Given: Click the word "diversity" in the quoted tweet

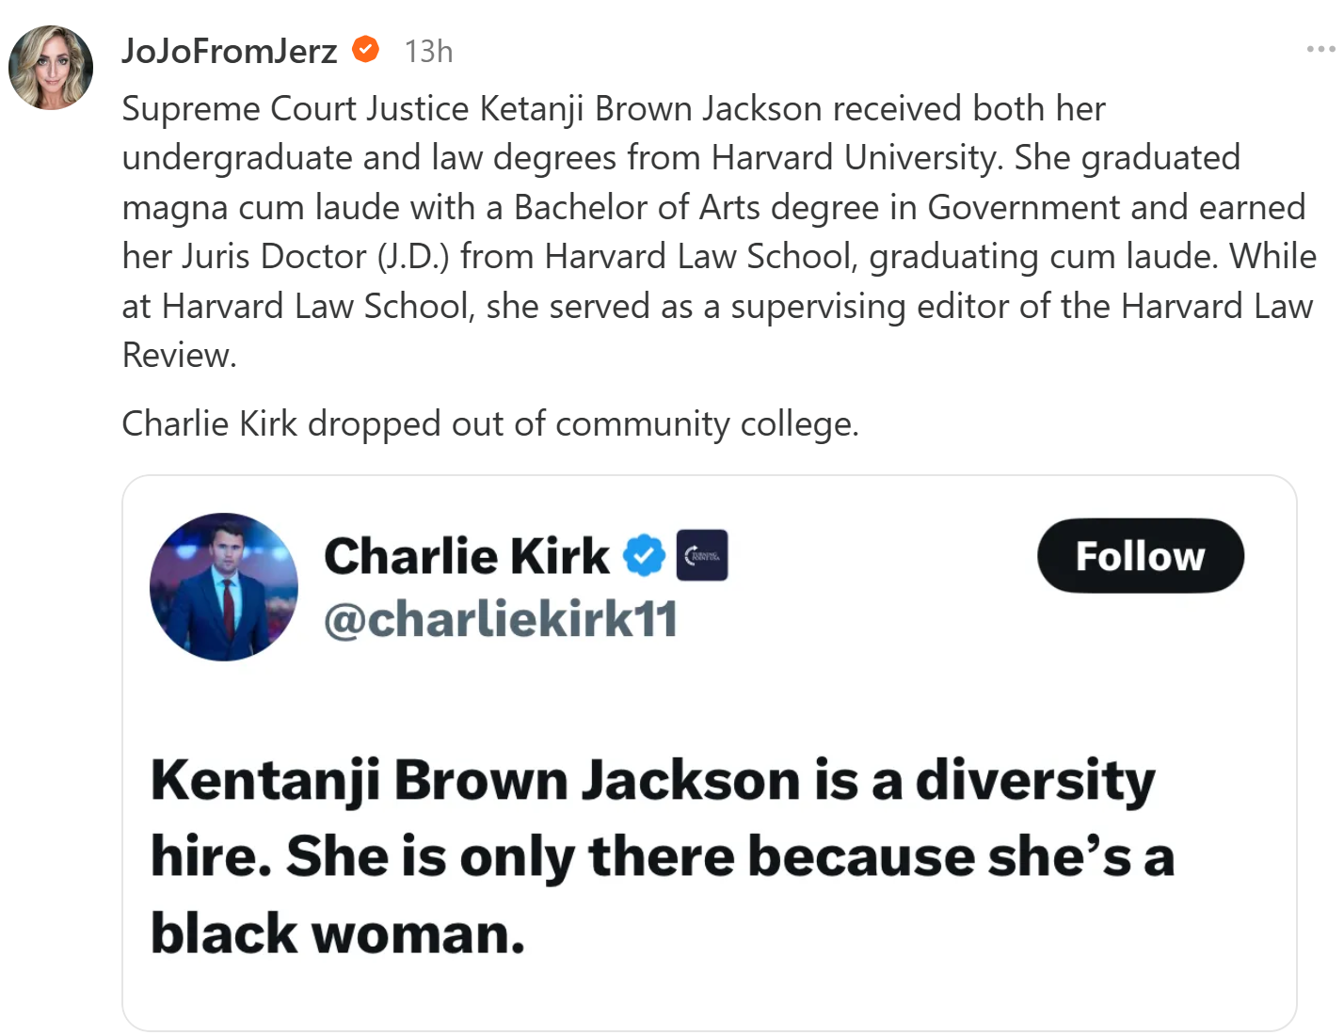Looking at the screenshot, I should pos(1035,780).
